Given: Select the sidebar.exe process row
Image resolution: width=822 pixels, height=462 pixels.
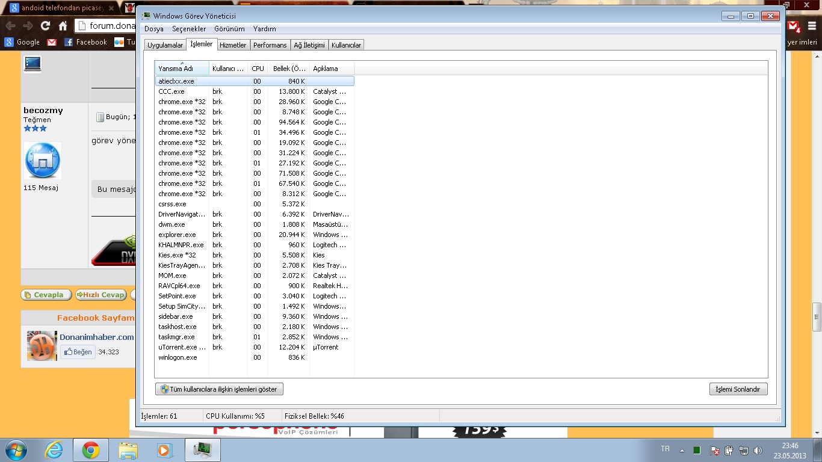Looking at the screenshot, I should click(255, 316).
